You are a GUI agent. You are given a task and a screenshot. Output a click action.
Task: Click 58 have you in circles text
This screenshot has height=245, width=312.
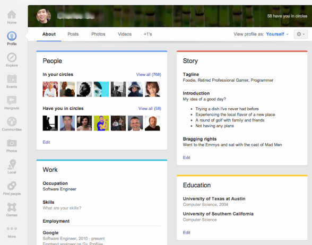[x=287, y=16]
